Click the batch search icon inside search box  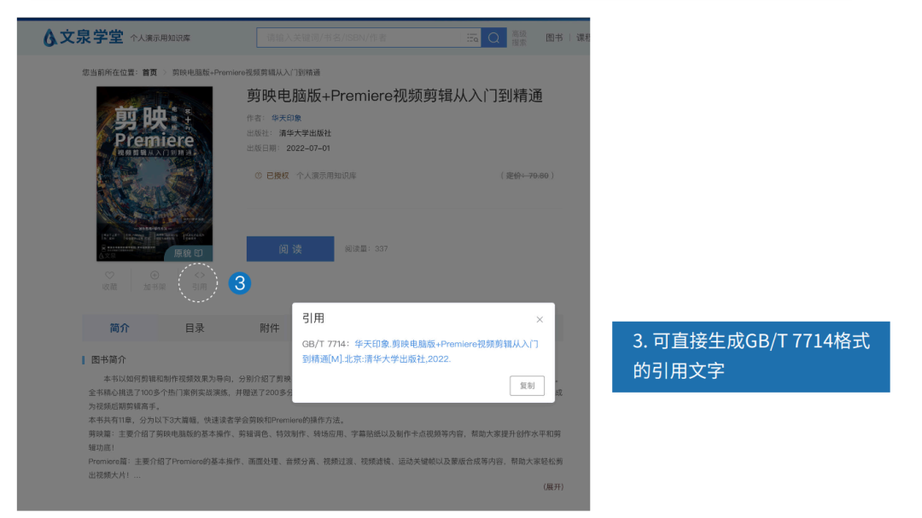pyautogui.click(x=472, y=38)
